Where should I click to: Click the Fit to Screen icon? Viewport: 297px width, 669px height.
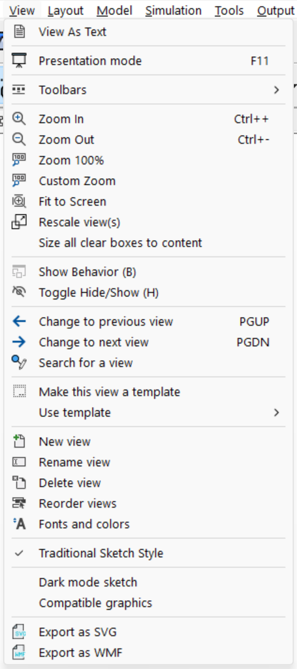pyautogui.click(x=19, y=201)
